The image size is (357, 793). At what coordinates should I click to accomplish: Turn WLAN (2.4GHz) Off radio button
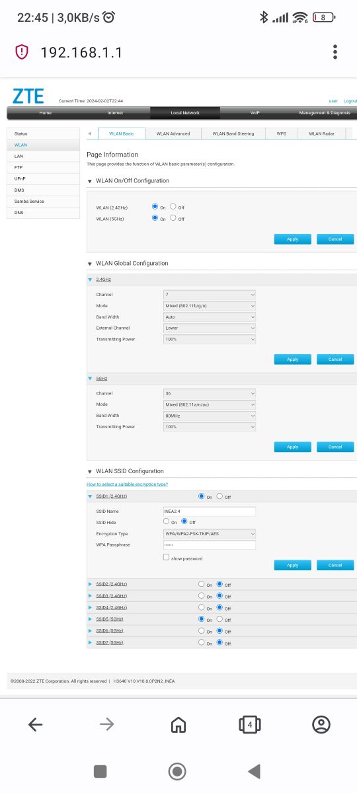tap(173, 207)
